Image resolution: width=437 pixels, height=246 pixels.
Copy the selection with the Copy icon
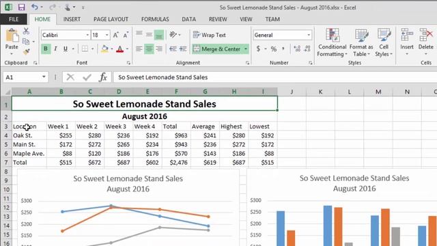(x=26, y=41)
